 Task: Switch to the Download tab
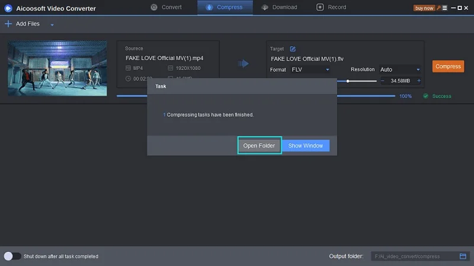tap(278, 7)
